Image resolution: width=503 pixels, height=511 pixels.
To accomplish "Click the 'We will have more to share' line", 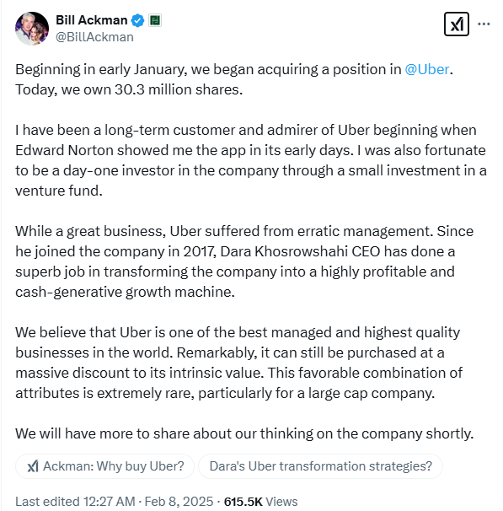I will tap(244, 433).
